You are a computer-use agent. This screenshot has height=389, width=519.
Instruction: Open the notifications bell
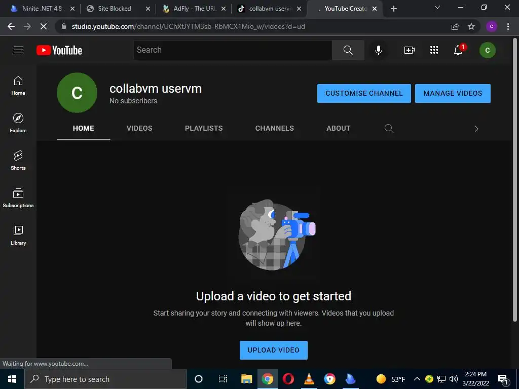[458, 50]
